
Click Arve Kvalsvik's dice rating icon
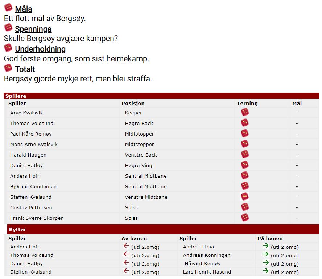(245, 112)
